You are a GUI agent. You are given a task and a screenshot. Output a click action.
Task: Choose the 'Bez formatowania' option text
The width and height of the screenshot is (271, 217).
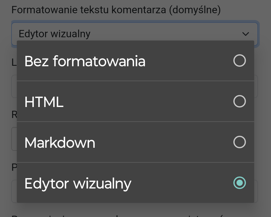[x=85, y=61]
